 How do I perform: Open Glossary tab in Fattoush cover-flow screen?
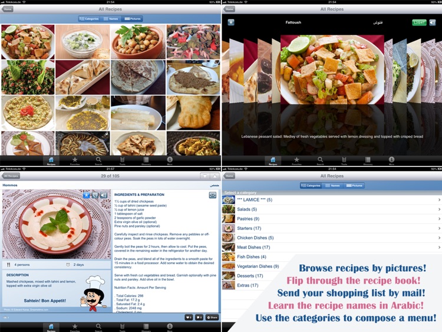(368, 161)
